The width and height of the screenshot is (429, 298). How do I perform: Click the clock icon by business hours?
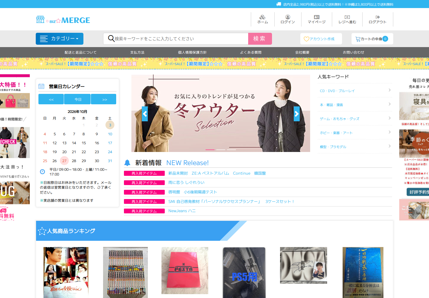tap(42, 171)
